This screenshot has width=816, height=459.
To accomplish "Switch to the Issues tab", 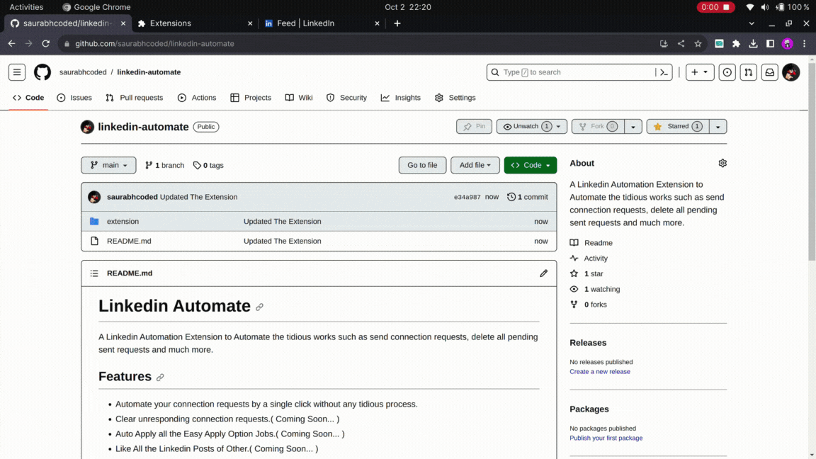I will 74,98.
